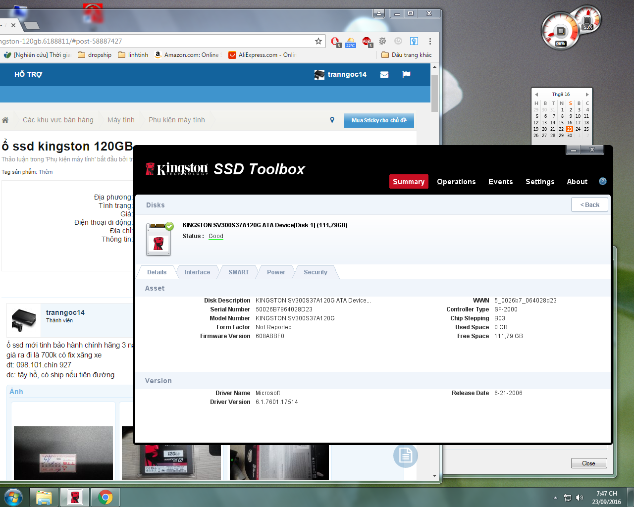Click the page scrollbar up arrow in Chrome
Image resolution: width=634 pixels, height=507 pixels.
tap(434, 67)
